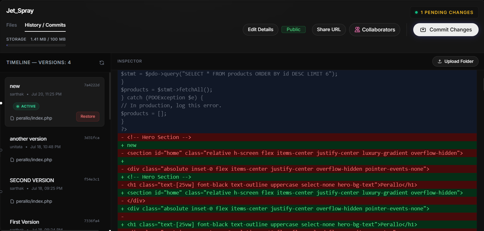This screenshot has width=484, height=231.
Task: Click the '// In production, log this error.' comment
Action: pos(171,105)
